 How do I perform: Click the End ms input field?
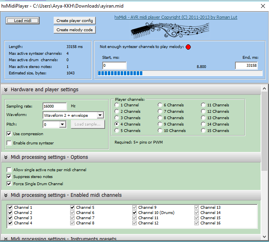[x=246, y=66]
